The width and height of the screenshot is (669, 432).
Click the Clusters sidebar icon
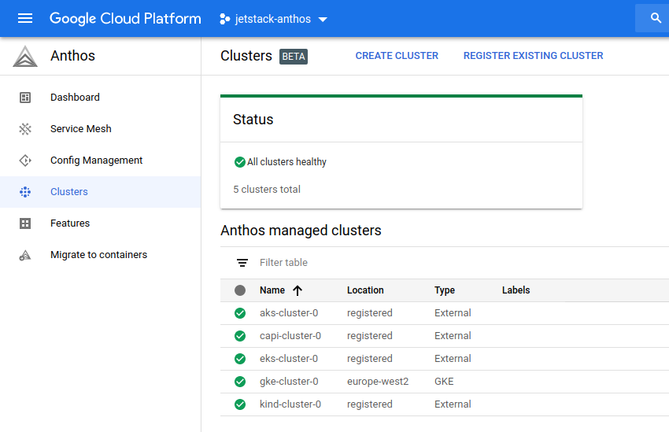(25, 192)
